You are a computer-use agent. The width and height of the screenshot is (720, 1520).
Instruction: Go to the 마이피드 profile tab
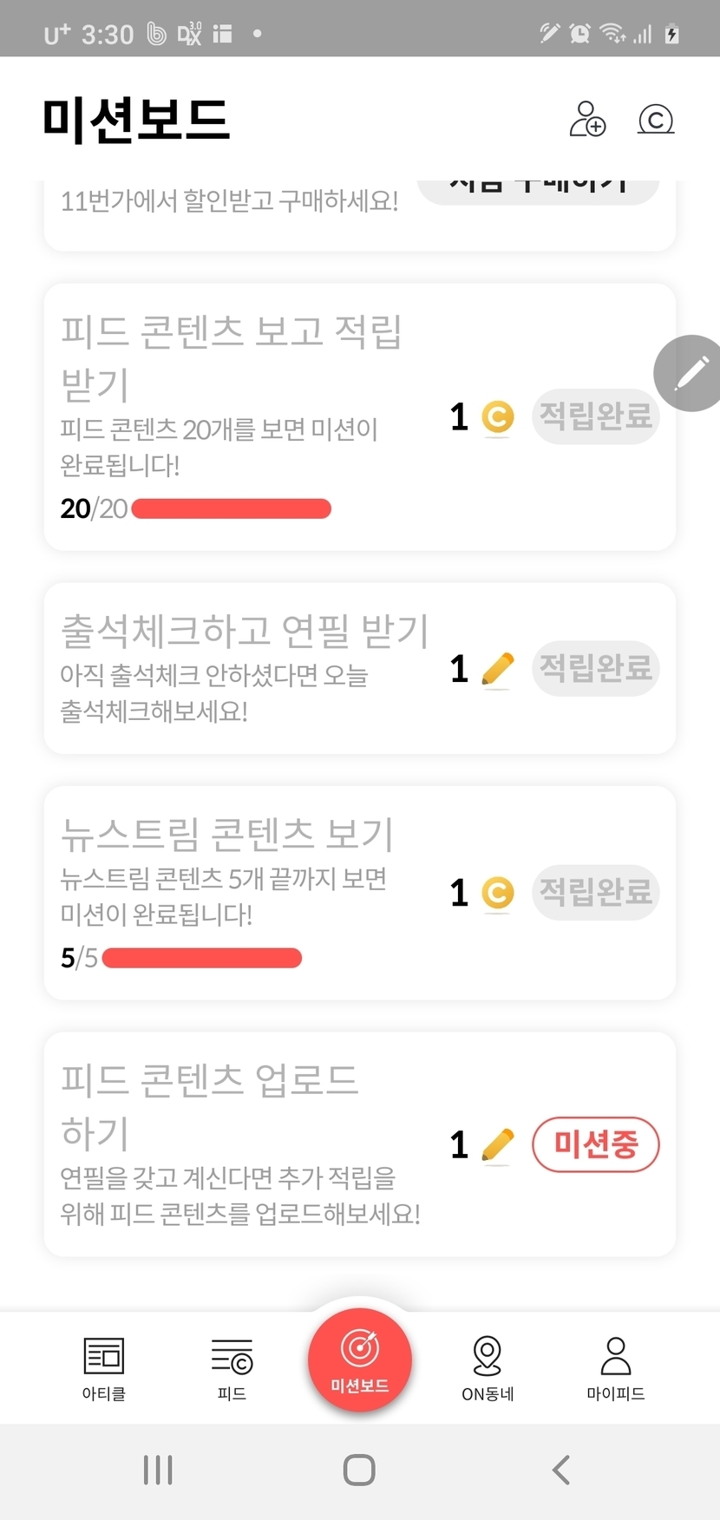[x=615, y=1368]
